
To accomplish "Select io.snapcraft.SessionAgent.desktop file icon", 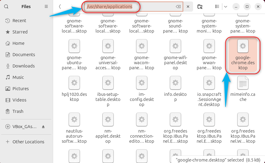I will (209, 83).
